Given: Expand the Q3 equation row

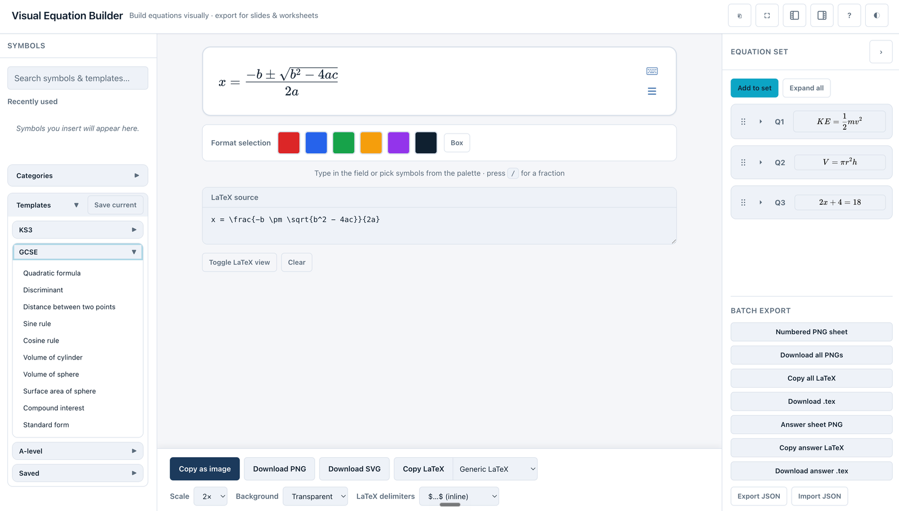Looking at the screenshot, I should (x=761, y=202).
